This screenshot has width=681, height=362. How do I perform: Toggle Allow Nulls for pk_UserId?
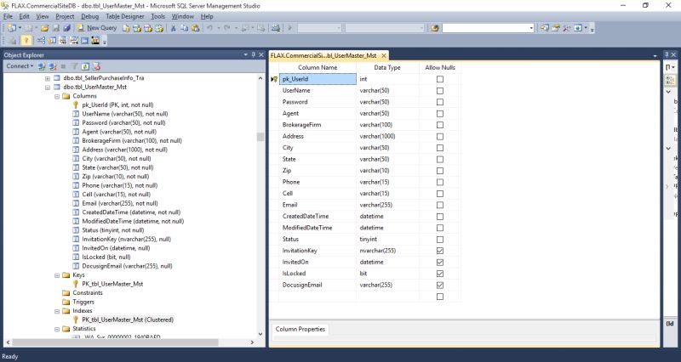(x=440, y=79)
